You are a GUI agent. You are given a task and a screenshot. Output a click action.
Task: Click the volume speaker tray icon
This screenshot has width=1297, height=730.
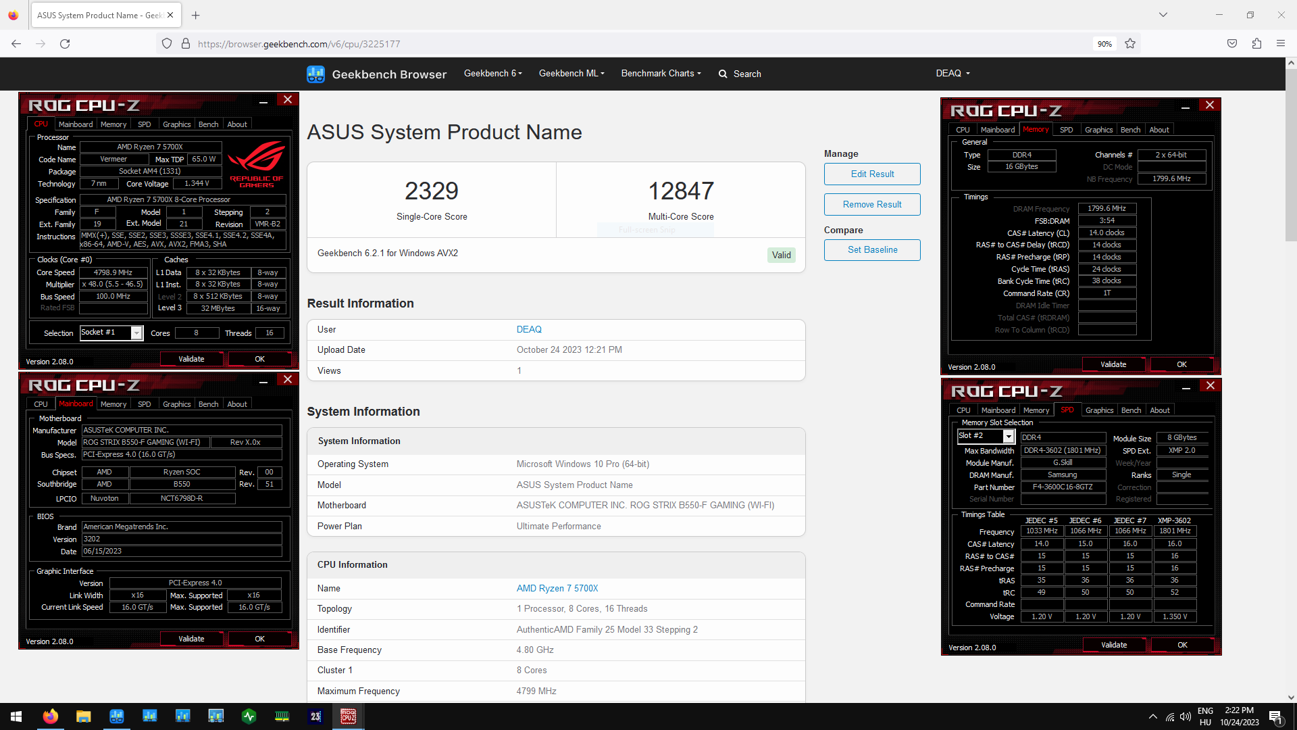click(x=1186, y=716)
